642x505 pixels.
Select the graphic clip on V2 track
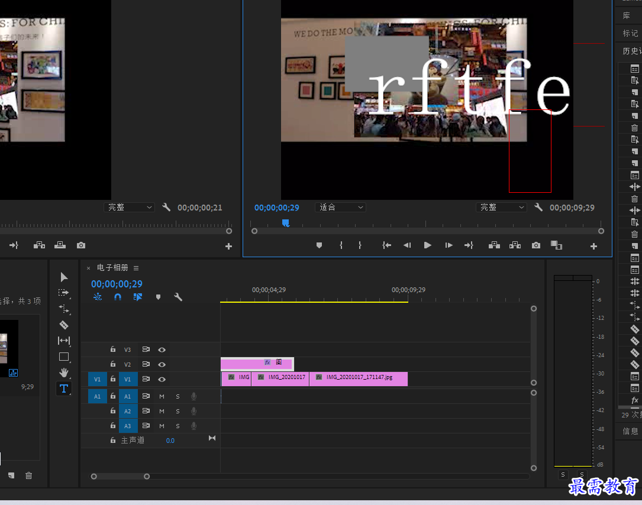(x=257, y=364)
